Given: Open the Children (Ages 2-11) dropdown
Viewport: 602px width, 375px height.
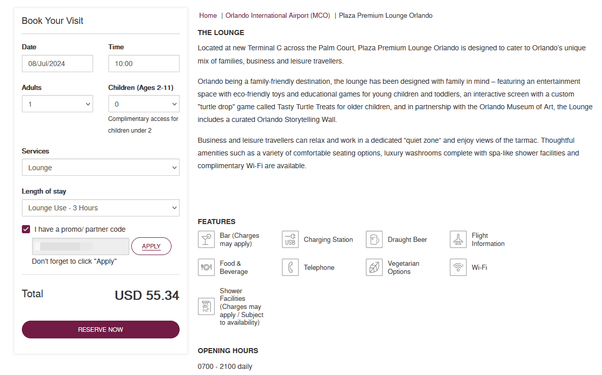Looking at the screenshot, I should click(x=144, y=104).
